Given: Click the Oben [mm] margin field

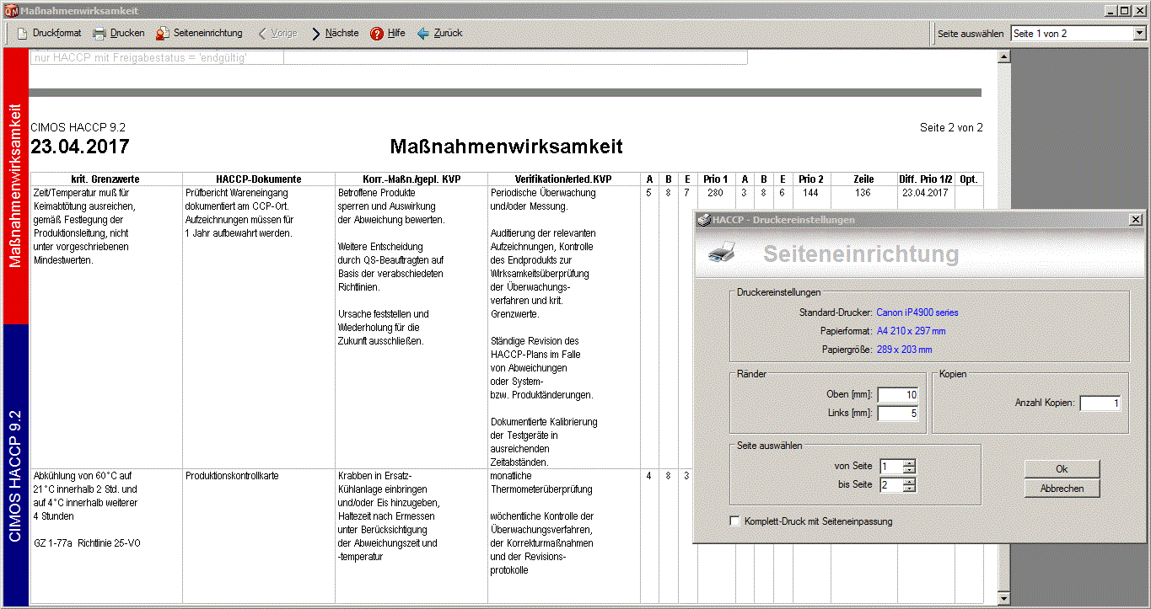Looking at the screenshot, I should [x=898, y=395].
